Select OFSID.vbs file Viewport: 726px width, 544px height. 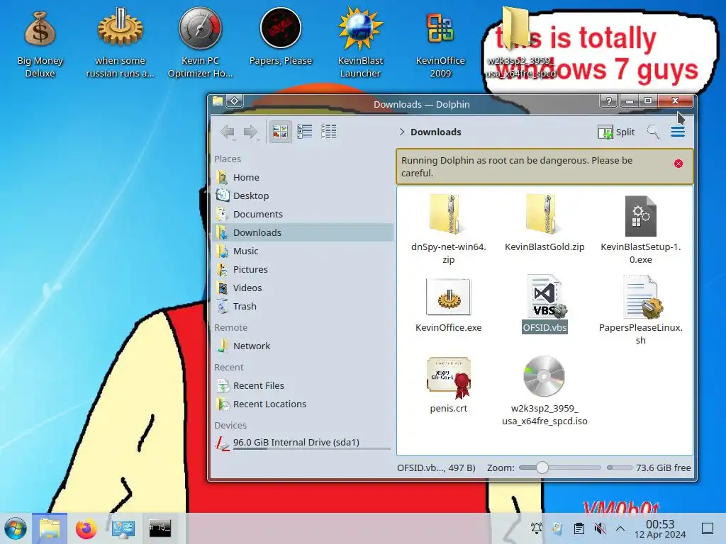[x=544, y=304]
